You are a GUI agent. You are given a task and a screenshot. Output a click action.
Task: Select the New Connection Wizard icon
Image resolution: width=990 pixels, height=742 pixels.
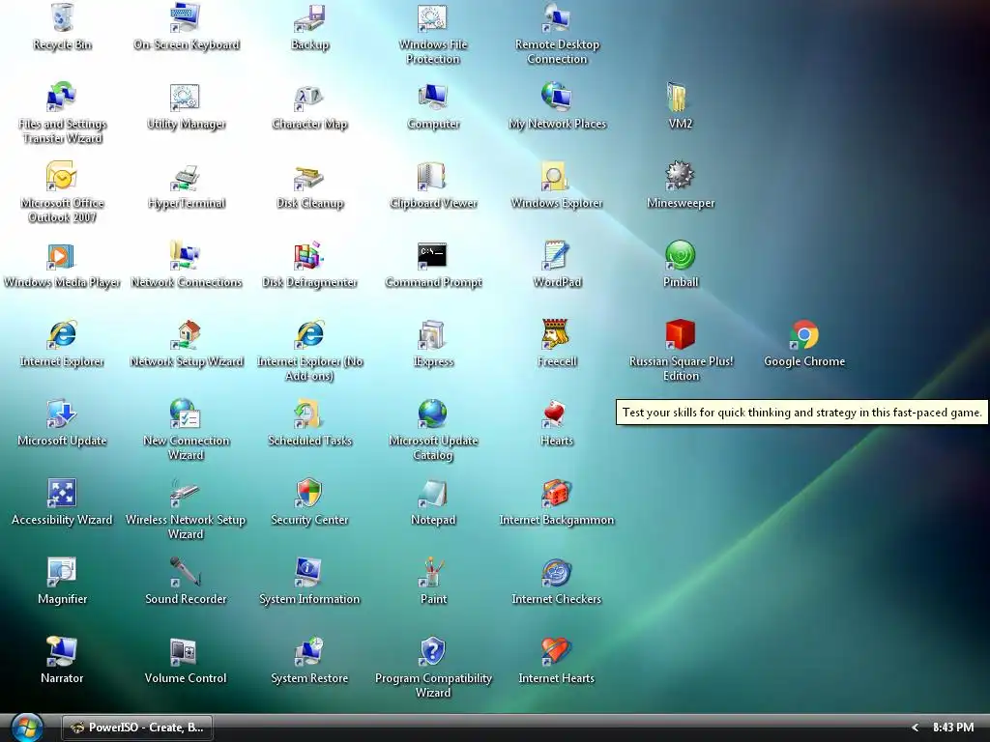(186, 414)
